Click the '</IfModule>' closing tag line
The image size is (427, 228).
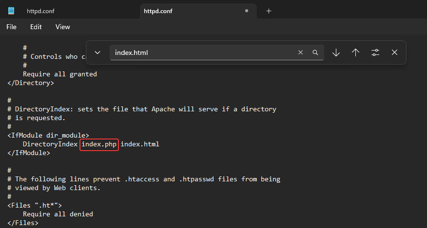pos(29,153)
